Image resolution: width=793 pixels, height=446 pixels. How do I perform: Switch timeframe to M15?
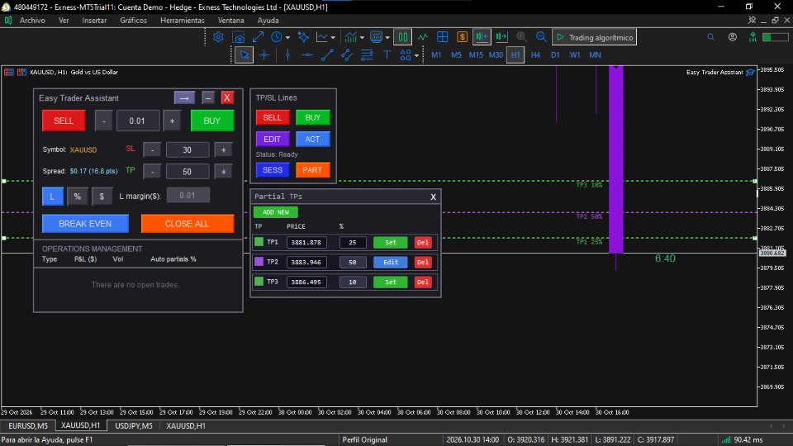click(x=476, y=55)
